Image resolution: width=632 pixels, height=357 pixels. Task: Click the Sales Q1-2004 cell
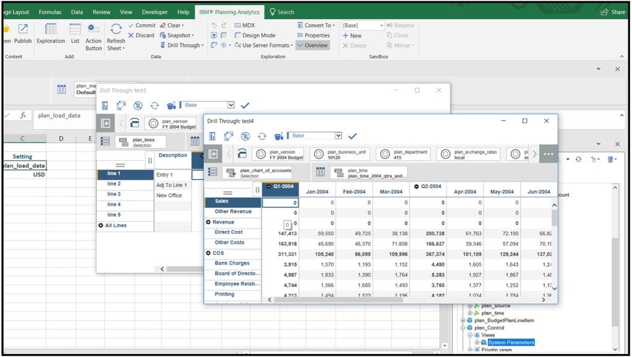[280, 203]
